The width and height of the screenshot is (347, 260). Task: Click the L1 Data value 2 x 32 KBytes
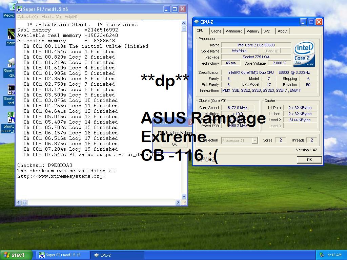[x=300, y=108]
